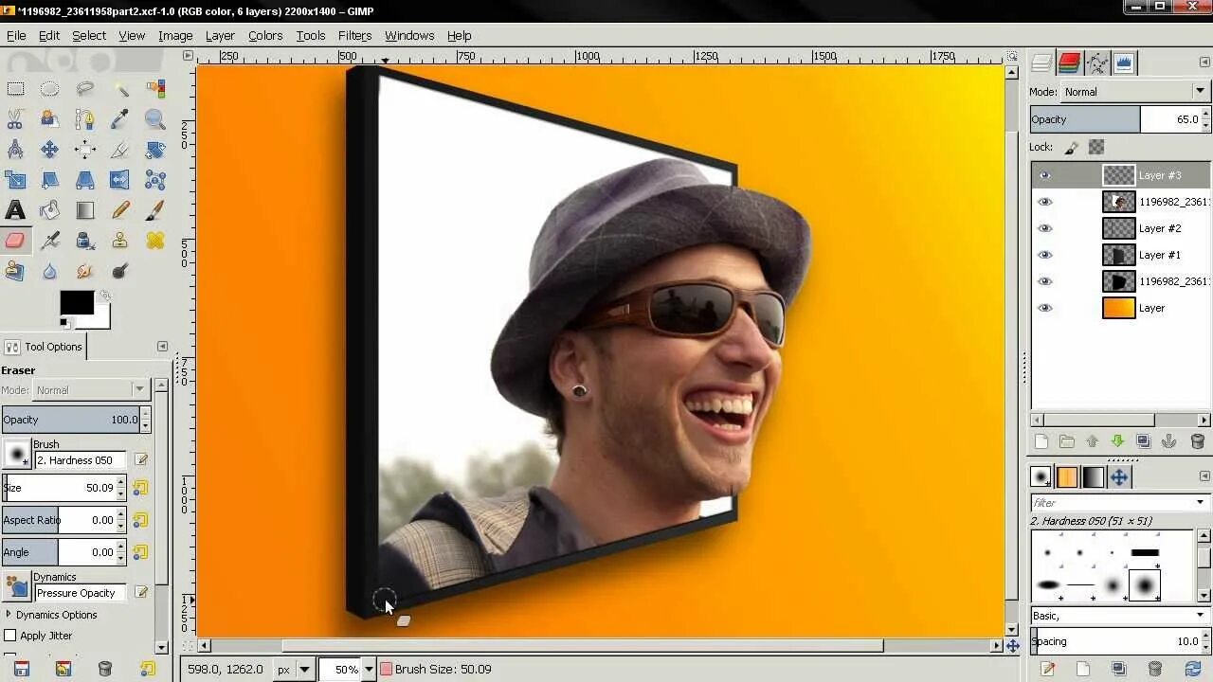Select the Dodge/Burn tool
This screenshot has height=682, width=1213.
(x=120, y=271)
